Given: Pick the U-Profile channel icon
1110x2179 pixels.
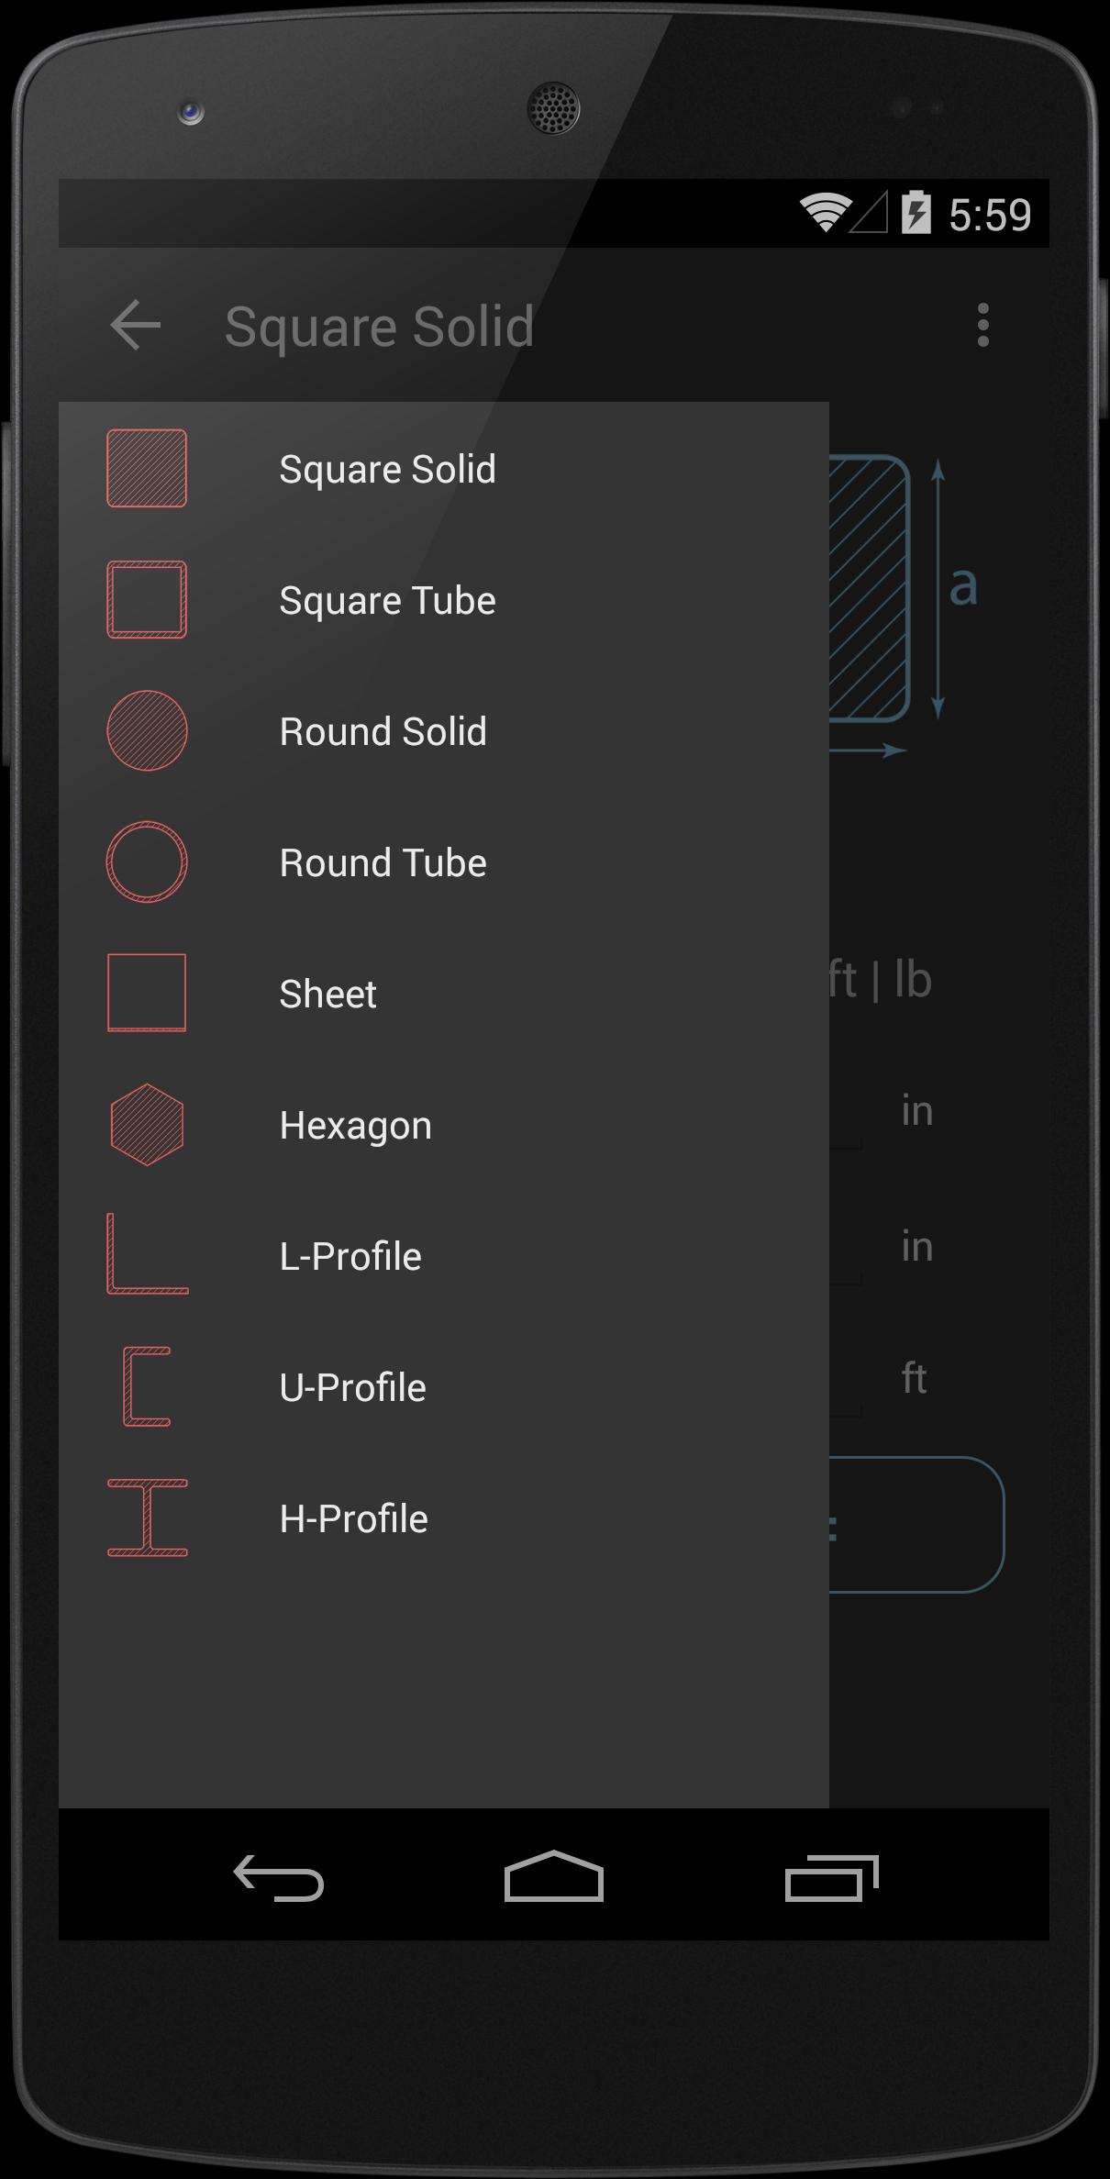Looking at the screenshot, I should [x=147, y=1386].
